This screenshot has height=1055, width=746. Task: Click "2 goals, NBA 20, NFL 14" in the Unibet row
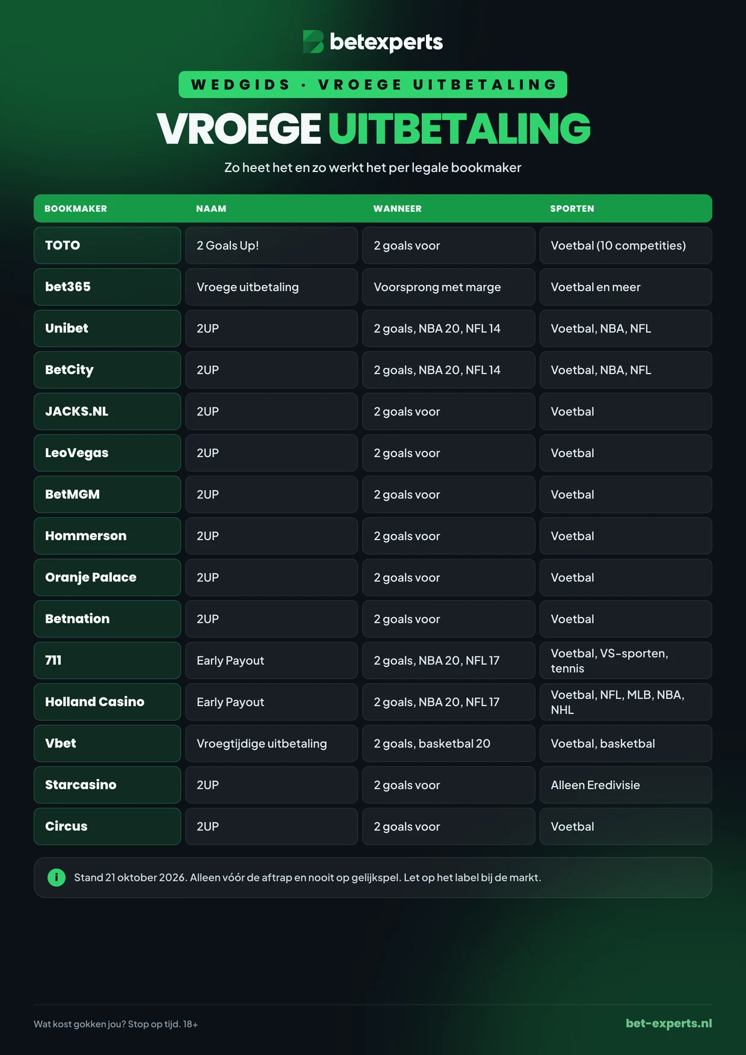pyautogui.click(x=448, y=328)
